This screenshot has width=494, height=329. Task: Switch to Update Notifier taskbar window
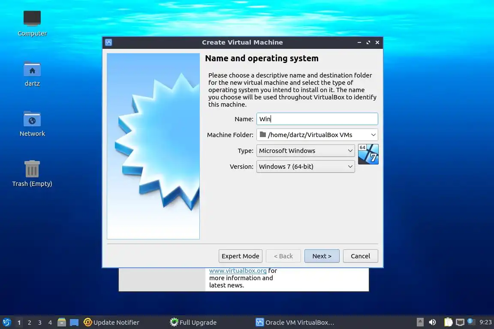click(111, 323)
